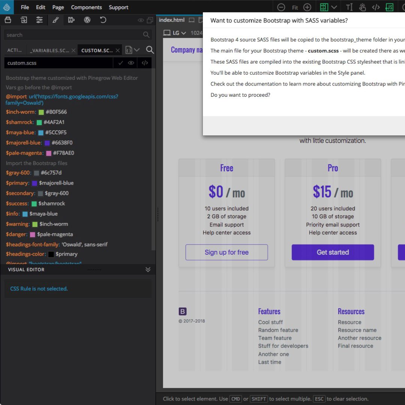Screen dimensions: 405x405
Task: Open the element properties sliders icon
Action: (39, 20)
